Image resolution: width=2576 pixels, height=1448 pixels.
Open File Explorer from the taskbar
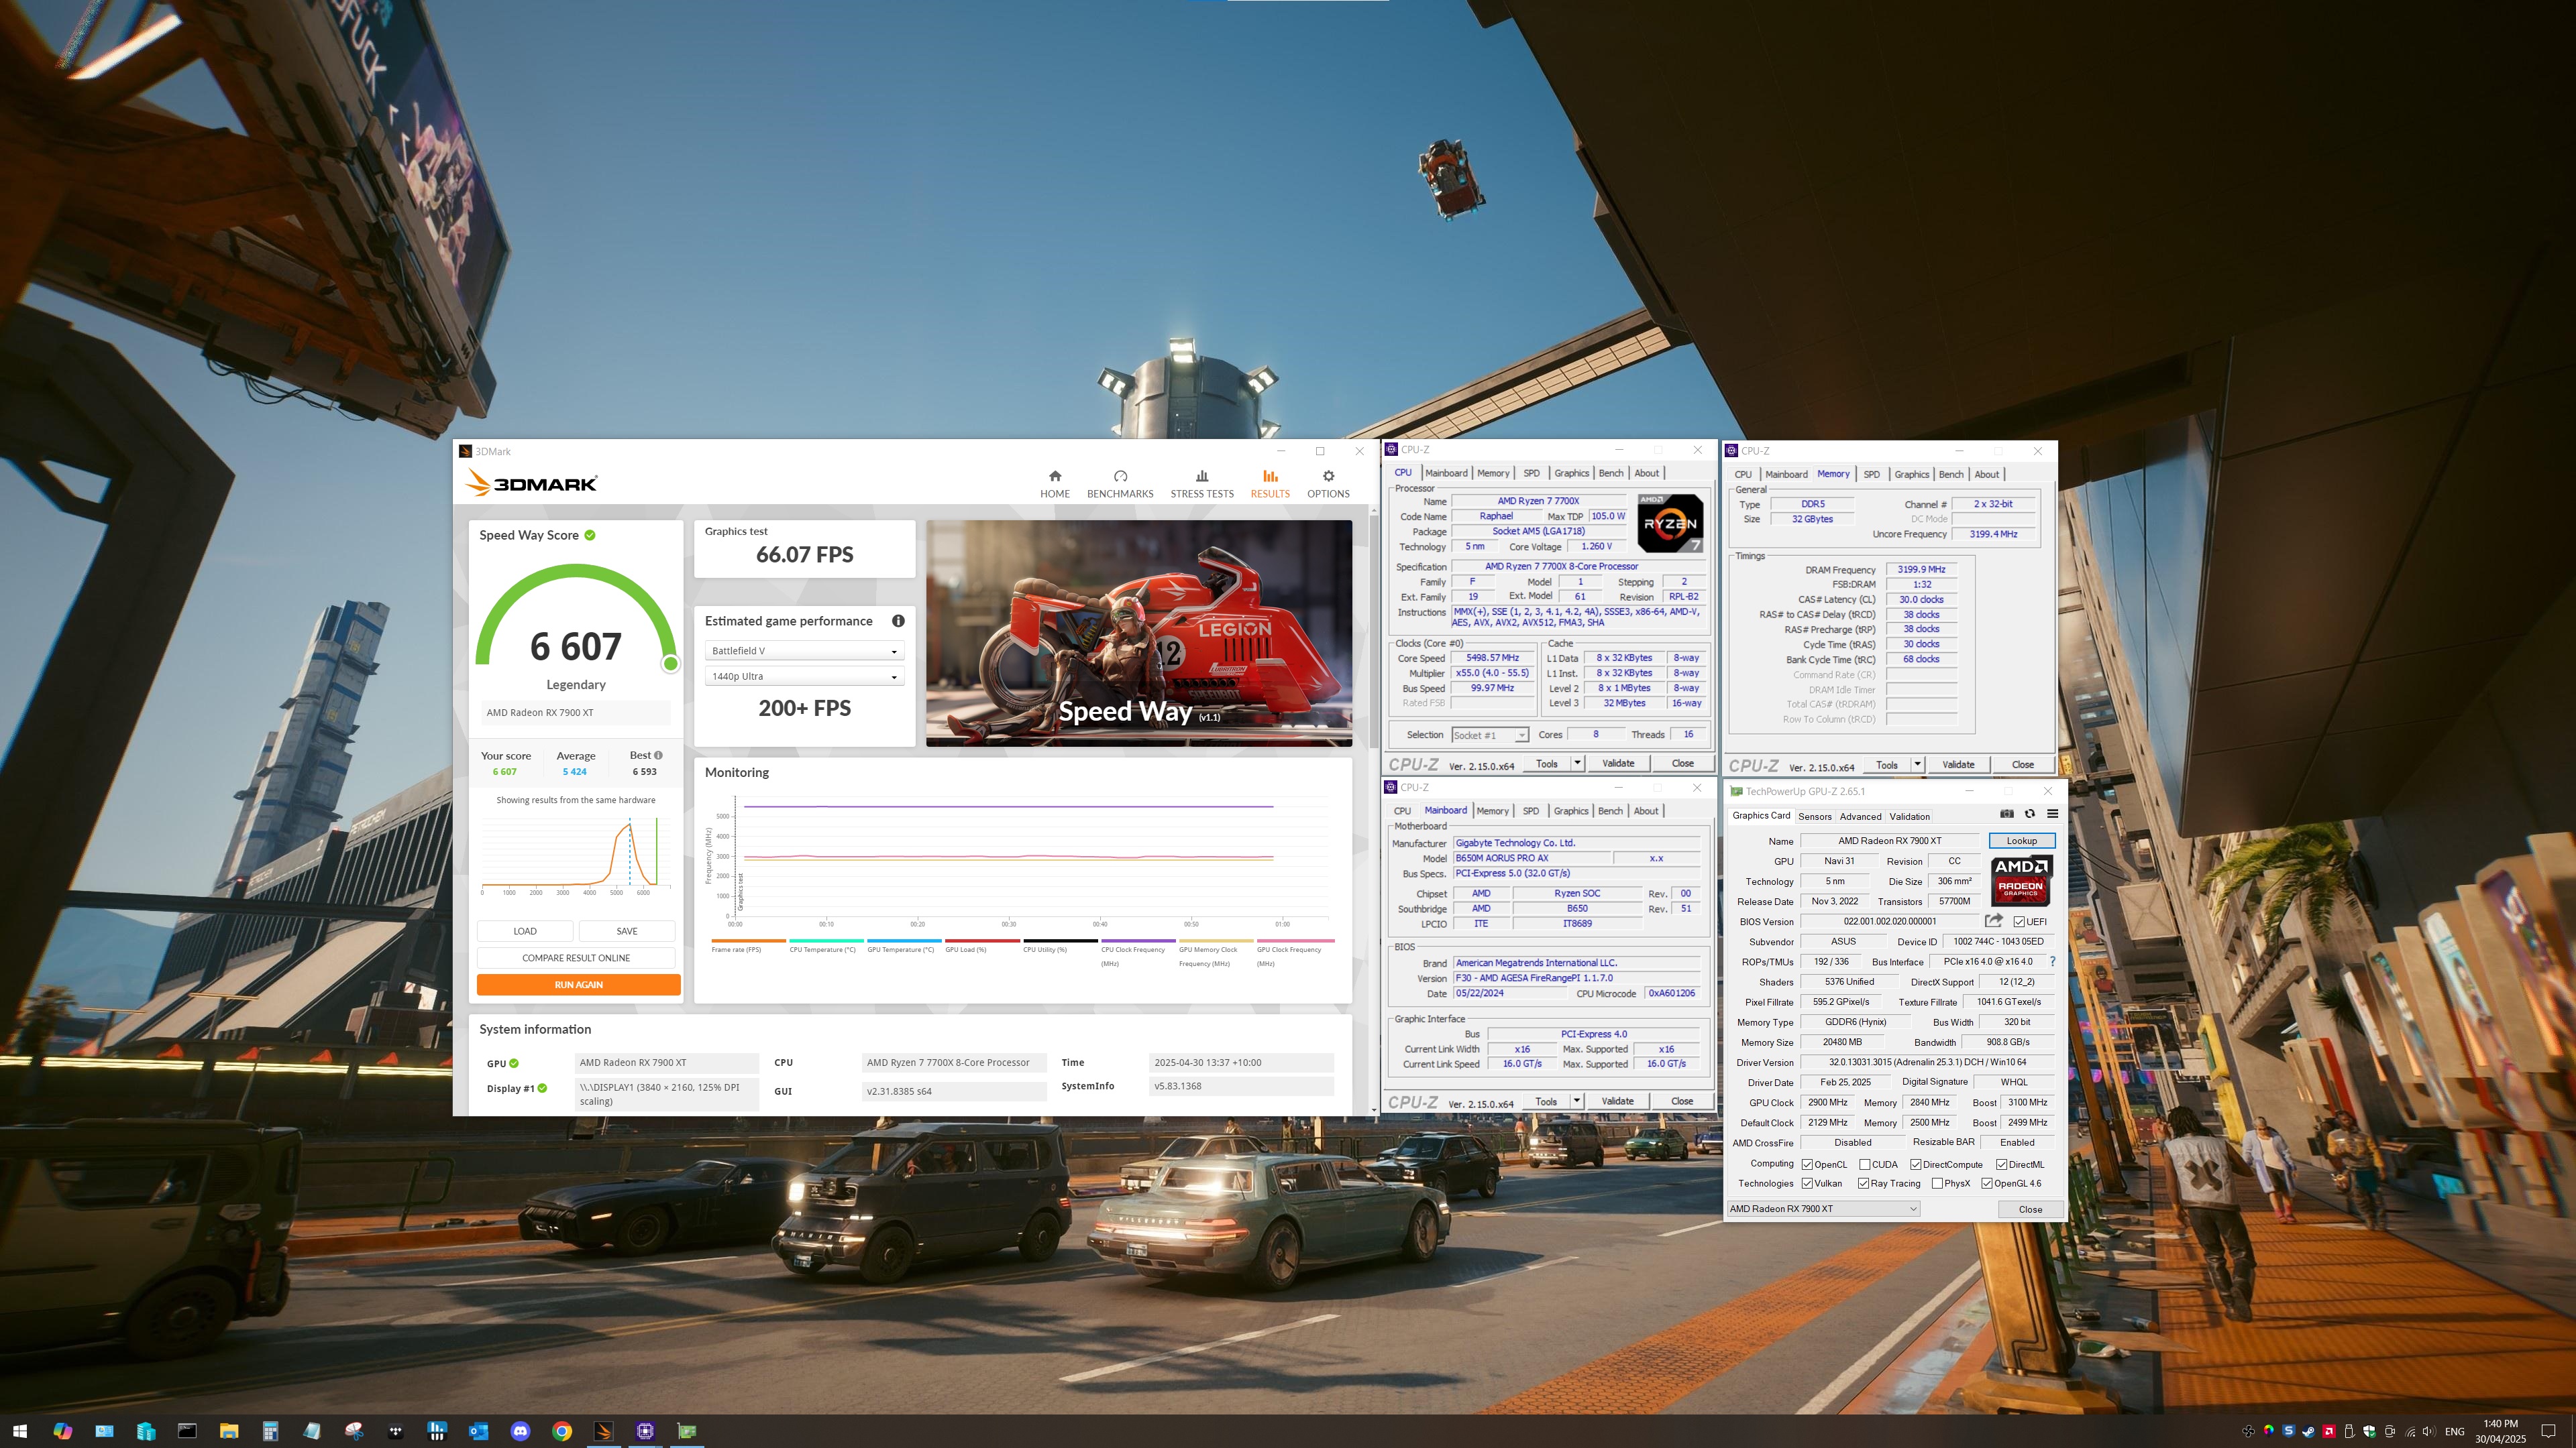tap(228, 1431)
